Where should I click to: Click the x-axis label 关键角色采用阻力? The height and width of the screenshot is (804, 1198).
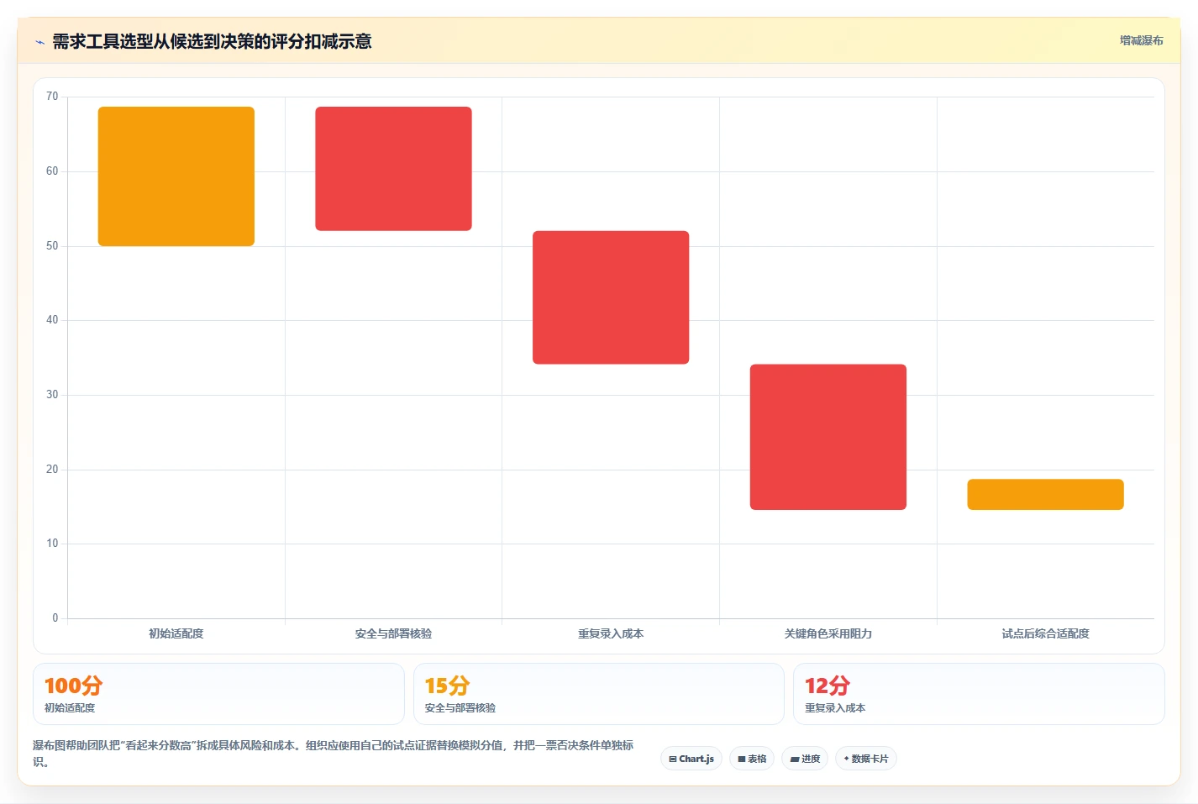click(x=828, y=633)
